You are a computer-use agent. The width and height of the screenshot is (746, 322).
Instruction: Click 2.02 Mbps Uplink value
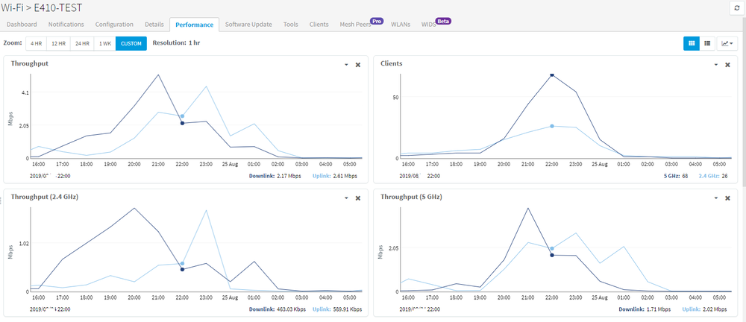pyautogui.click(x=714, y=309)
